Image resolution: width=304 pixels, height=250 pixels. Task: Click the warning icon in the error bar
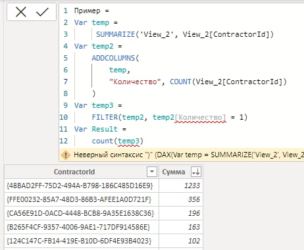coord(65,155)
